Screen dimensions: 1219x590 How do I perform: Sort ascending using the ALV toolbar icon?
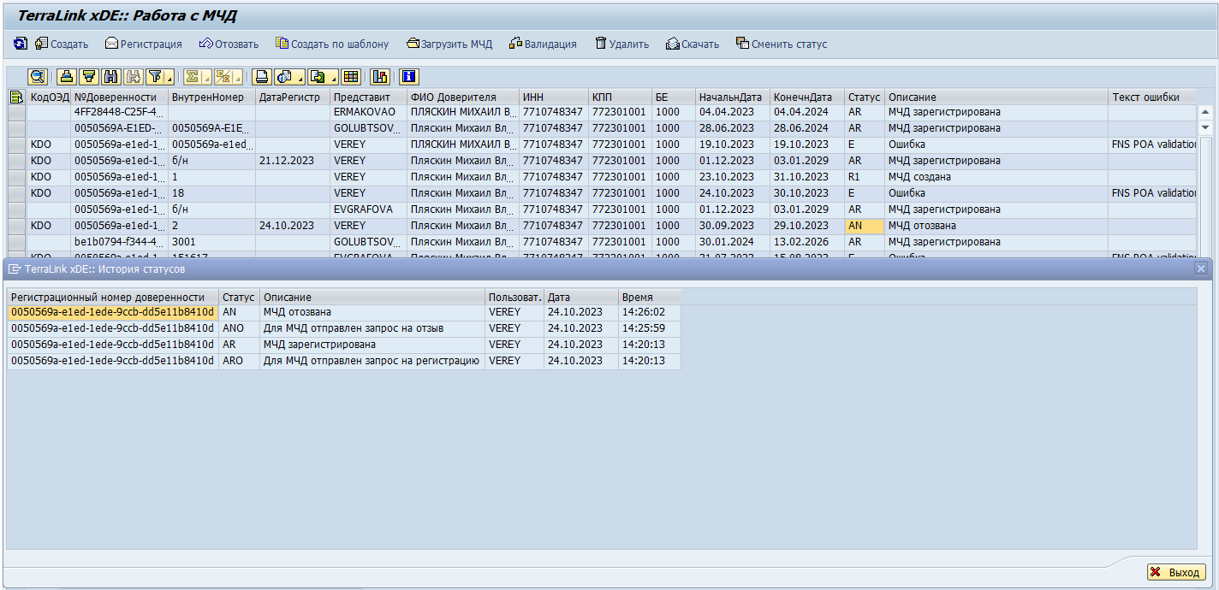[x=67, y=77]
